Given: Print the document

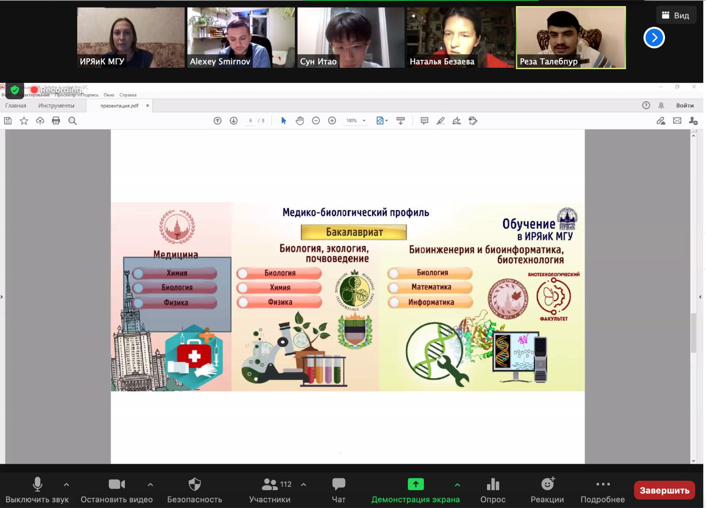Looking at the screenshot, I should 56,121.
